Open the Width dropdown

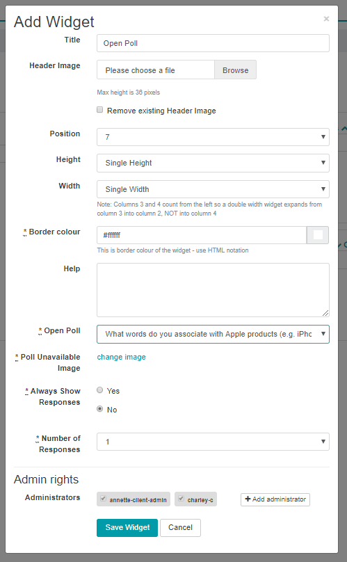point(213,189)
